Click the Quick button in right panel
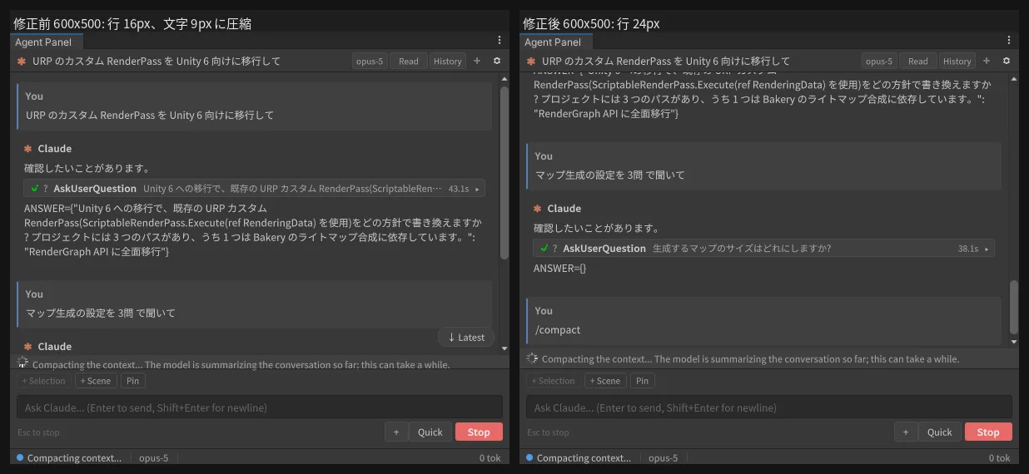The height and width of the screenshot is (474, 1029). [x=940, y=432]
